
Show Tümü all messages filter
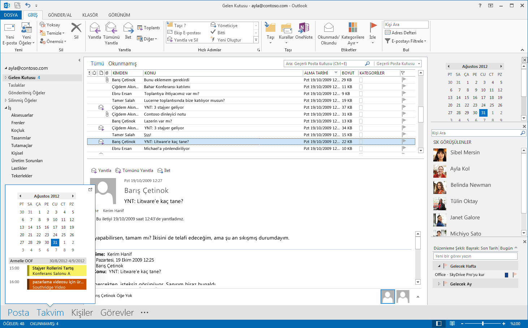tap(97, 64)
